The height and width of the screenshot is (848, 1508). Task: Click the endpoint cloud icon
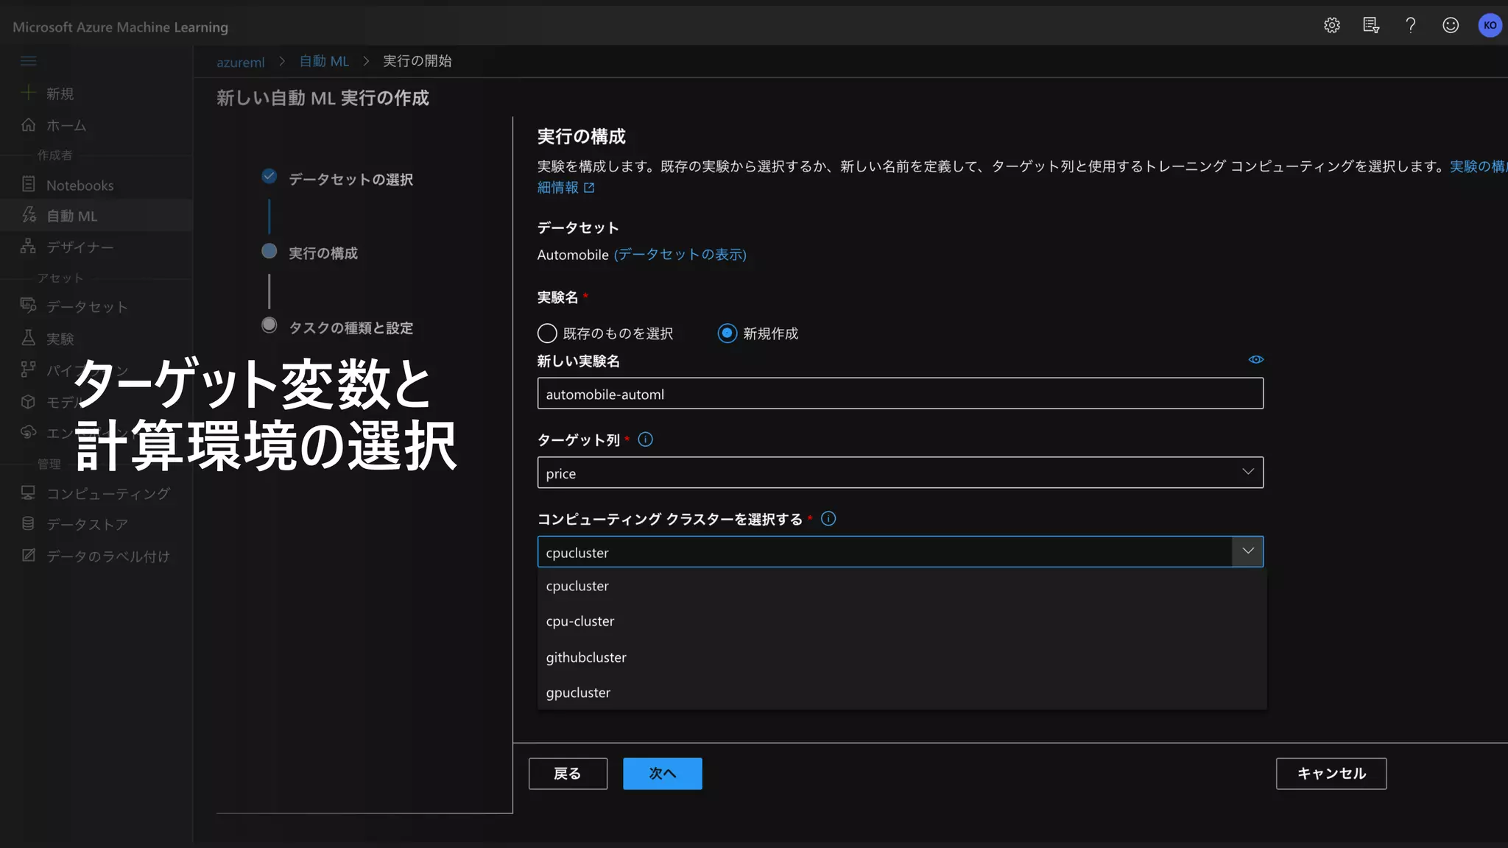coord(28,432)
